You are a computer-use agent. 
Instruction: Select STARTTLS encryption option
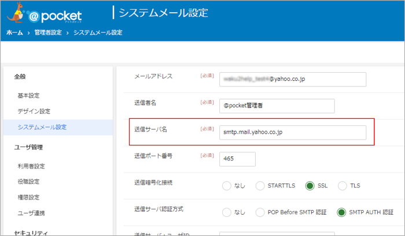(260, 186)
